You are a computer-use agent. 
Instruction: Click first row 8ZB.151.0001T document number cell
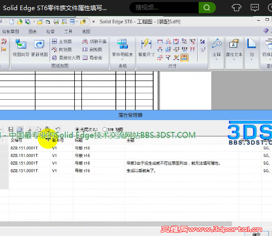pos(29,148)
